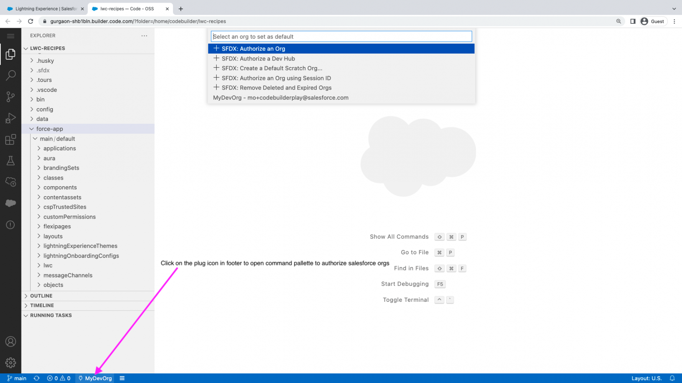The width and height of the screenshot is (682, 383).
Task: Click the main branch status bar item
Action: pos(17,378)
